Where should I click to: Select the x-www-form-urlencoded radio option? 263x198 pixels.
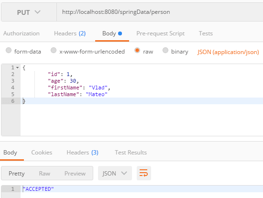[54, 50]
